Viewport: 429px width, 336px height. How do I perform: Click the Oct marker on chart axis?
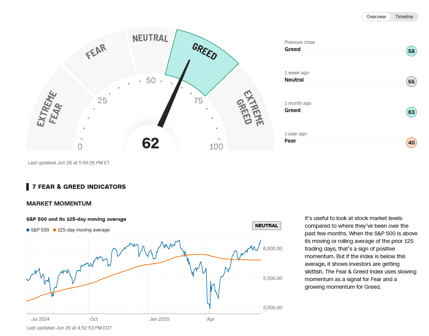pos(94,319)
